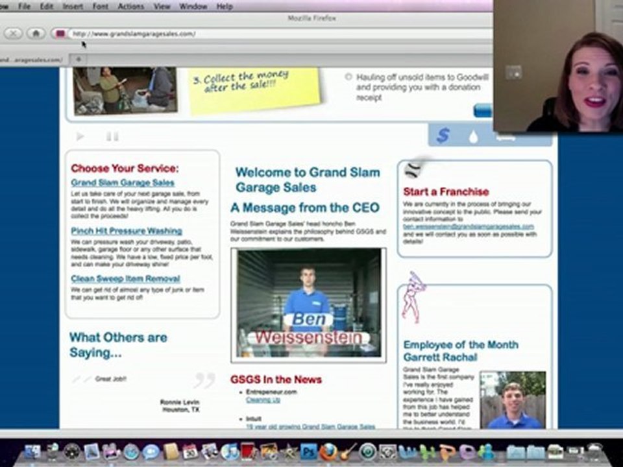Select the aragesales.com browser tab
Viewport: 623px width, 467px height.
pos(32,60)
